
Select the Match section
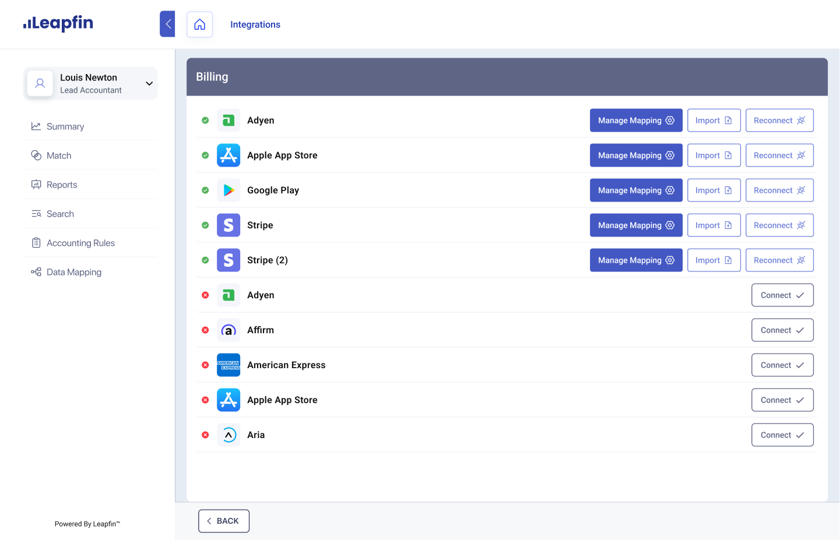tap(59, 156)
